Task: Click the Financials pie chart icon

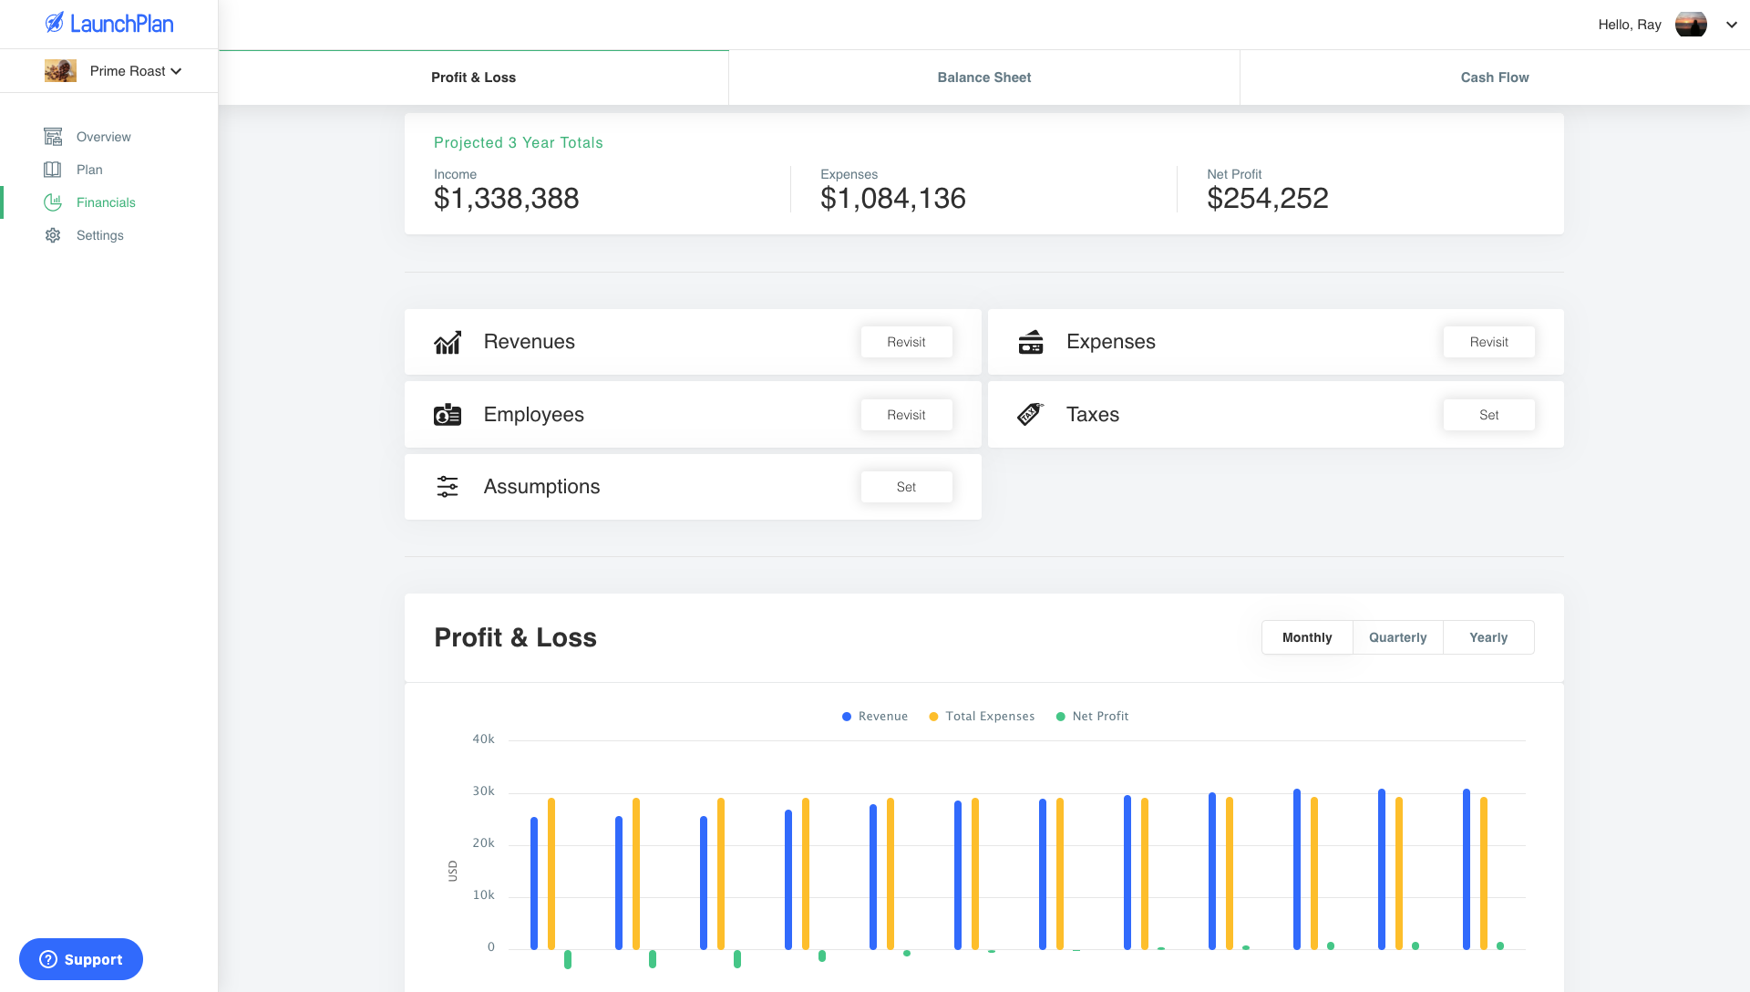Action: pyautogui.click(x=53, y=202)
